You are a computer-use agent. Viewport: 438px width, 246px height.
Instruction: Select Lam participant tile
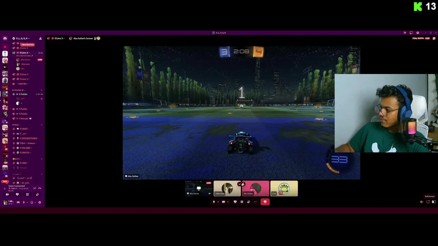284,188
